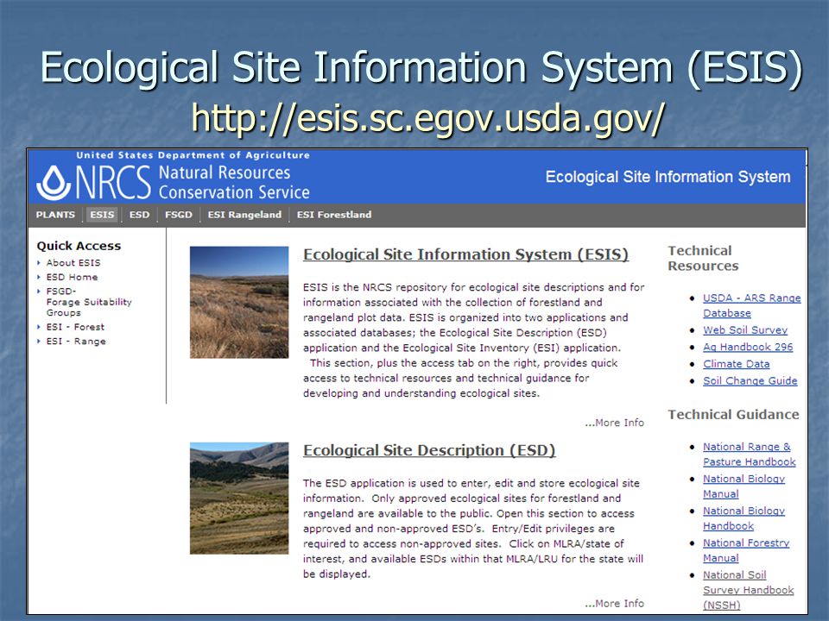The width and height of the screenshot is (829, 621).
Task: Open Ecological Site Description (ESD) heading link
Action: [x=429, y=450]
